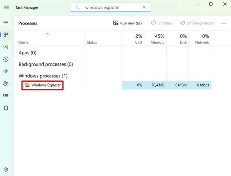Click the Task Manager app icon
This screenshot has width=231, height=176.
(6, 7)
